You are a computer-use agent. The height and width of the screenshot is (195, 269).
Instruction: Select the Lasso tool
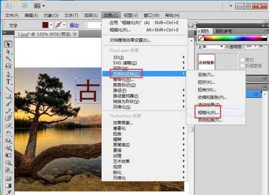pos(8,66)
